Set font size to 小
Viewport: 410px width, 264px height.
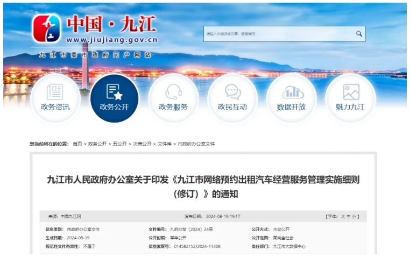click(354, 217)
